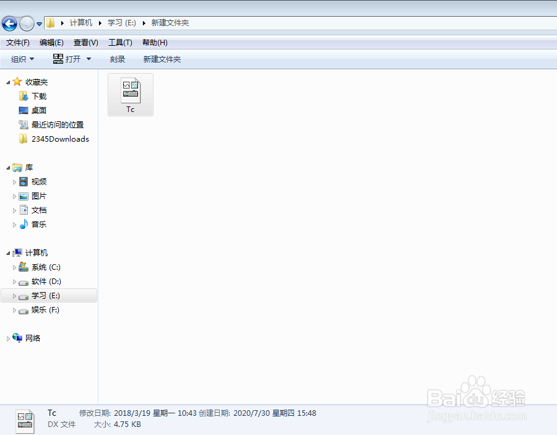The height and width of the screenshot is (435, 557).
Task: Select 视频 library label
Action: (39, 182)
